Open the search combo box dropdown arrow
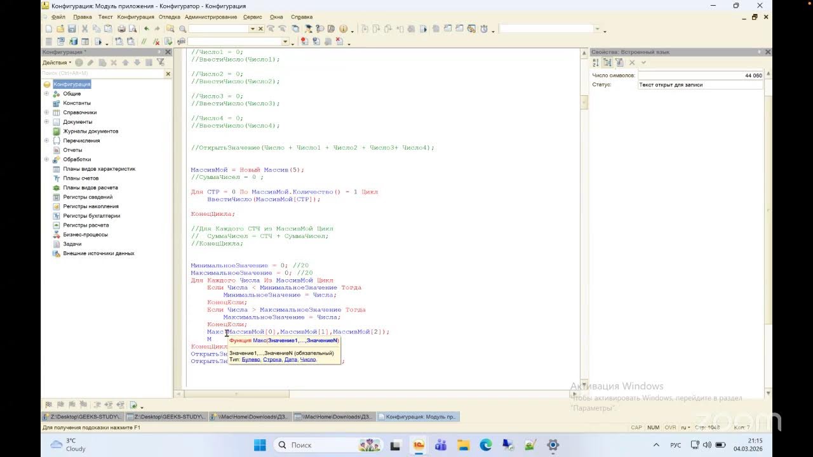 click(x=252, y=29)
